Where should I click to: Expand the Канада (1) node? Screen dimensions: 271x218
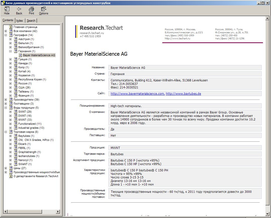tap(10, 63)
